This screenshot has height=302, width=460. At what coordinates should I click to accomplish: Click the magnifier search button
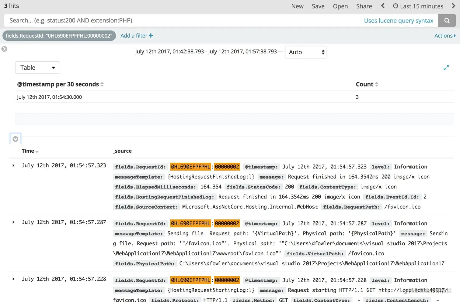[447, 21]
